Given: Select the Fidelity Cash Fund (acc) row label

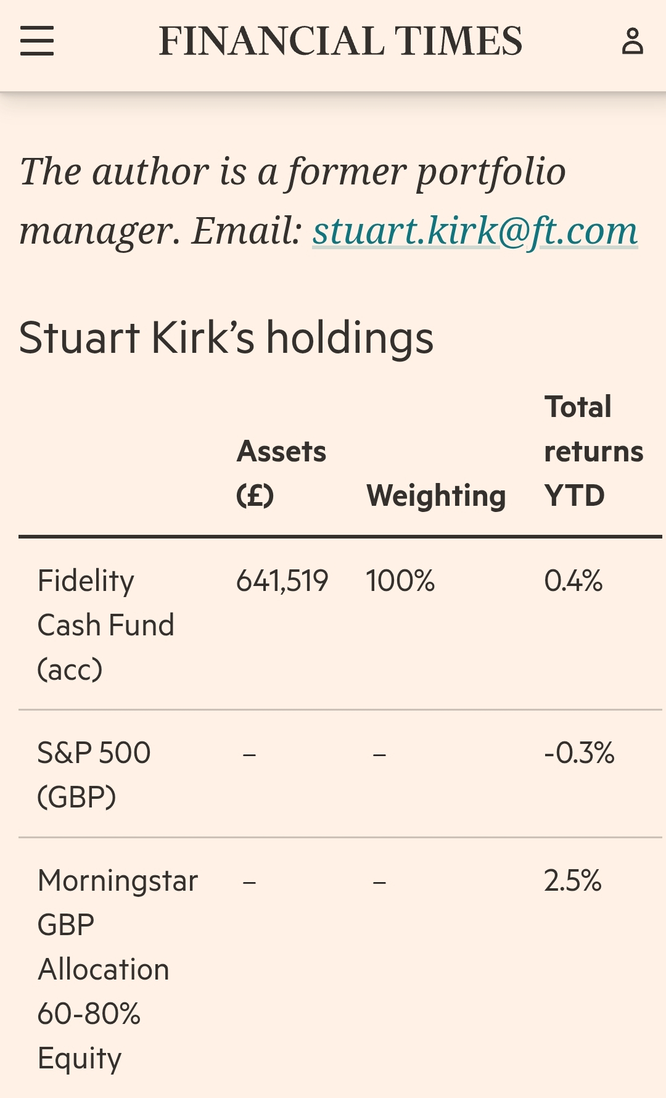Looking at the screenshot, I should pyautogui.click(x=105, y=625).
